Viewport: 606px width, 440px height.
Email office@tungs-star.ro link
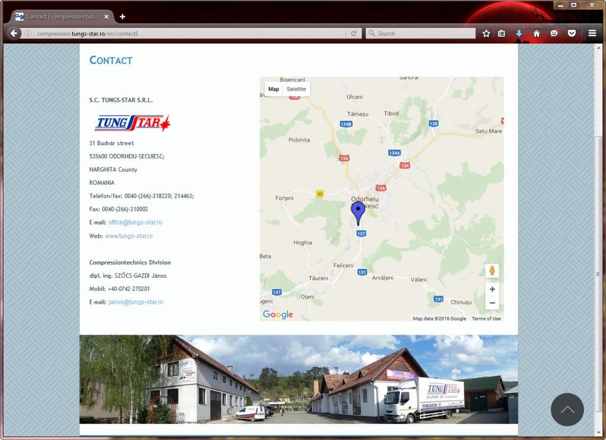coord(135,223)
